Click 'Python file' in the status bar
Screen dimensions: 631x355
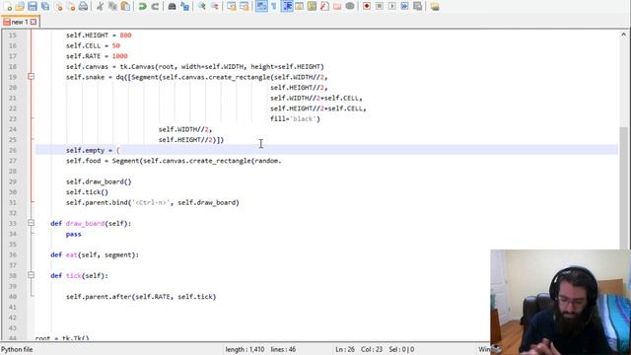(x=18, y=349)
